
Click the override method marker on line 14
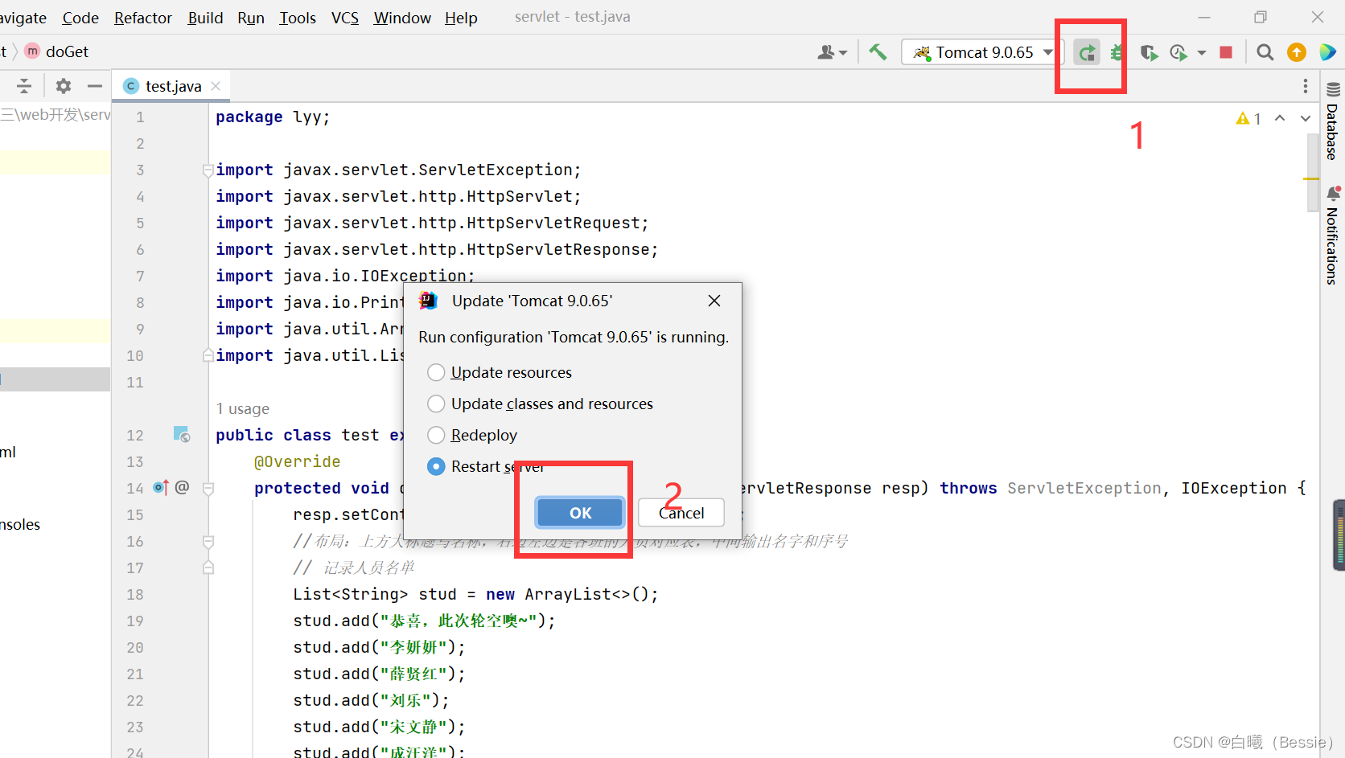tap(160, 487)
